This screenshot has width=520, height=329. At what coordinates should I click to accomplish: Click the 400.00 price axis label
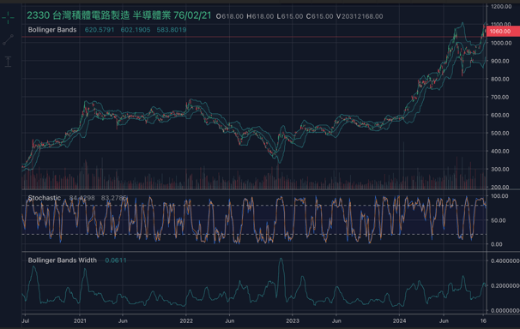[499, 151]
